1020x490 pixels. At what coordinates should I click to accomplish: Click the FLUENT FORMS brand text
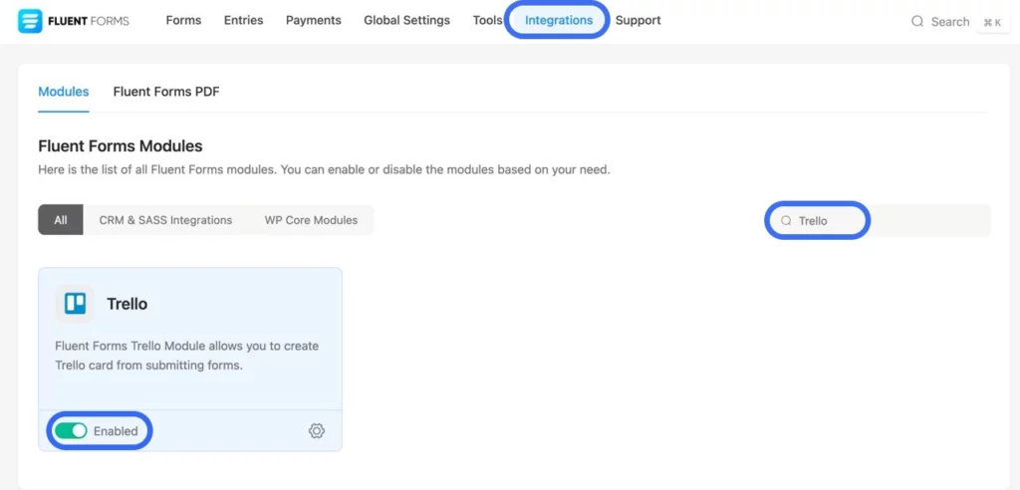click(89, 22)
